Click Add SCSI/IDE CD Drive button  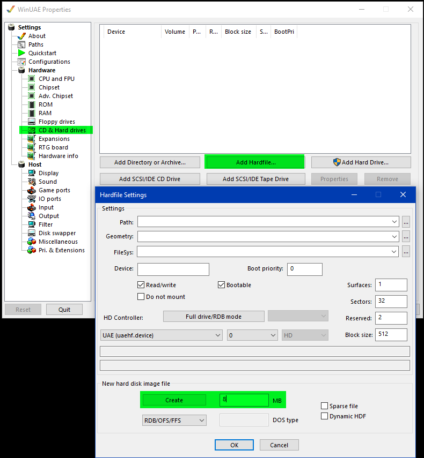pyautogui.click(x=150, y=179)
